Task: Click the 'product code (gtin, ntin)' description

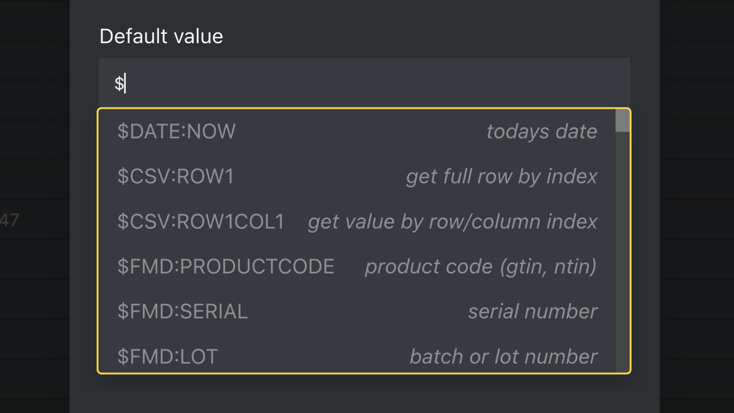Action: click(x=480, y=267)
